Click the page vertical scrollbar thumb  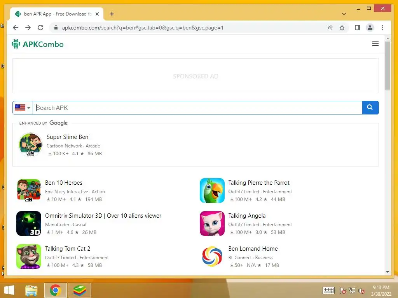pyautogui.click(x=388, y=66)
